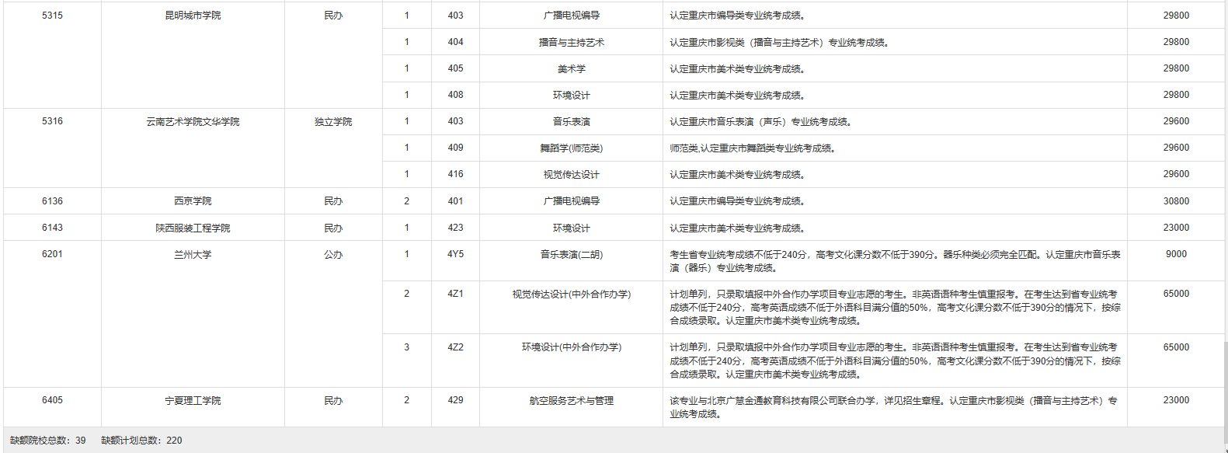Click the 航空服务艺术与管理 major cell
The height and width of the screenshot is (453, 1228).
[x=571, y=401]
